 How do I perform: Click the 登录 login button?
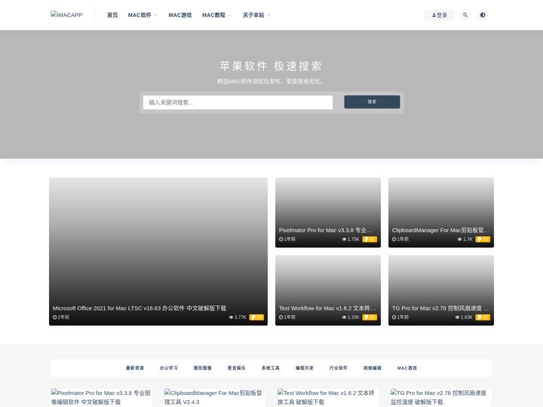[440, 15]
